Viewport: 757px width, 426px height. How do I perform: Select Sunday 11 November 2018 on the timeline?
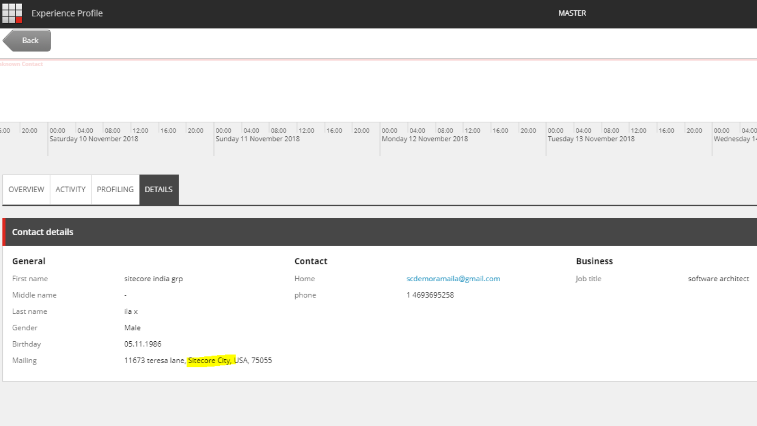[x=257, y=139]
